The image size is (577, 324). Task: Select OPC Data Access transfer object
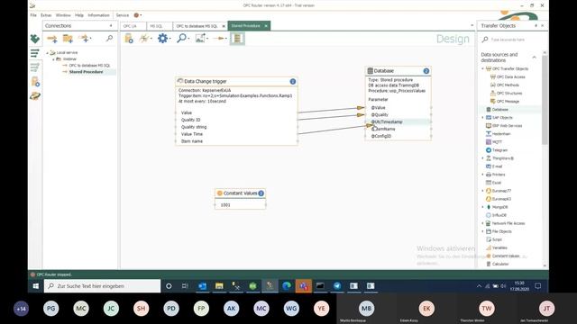tap(511, 76)
